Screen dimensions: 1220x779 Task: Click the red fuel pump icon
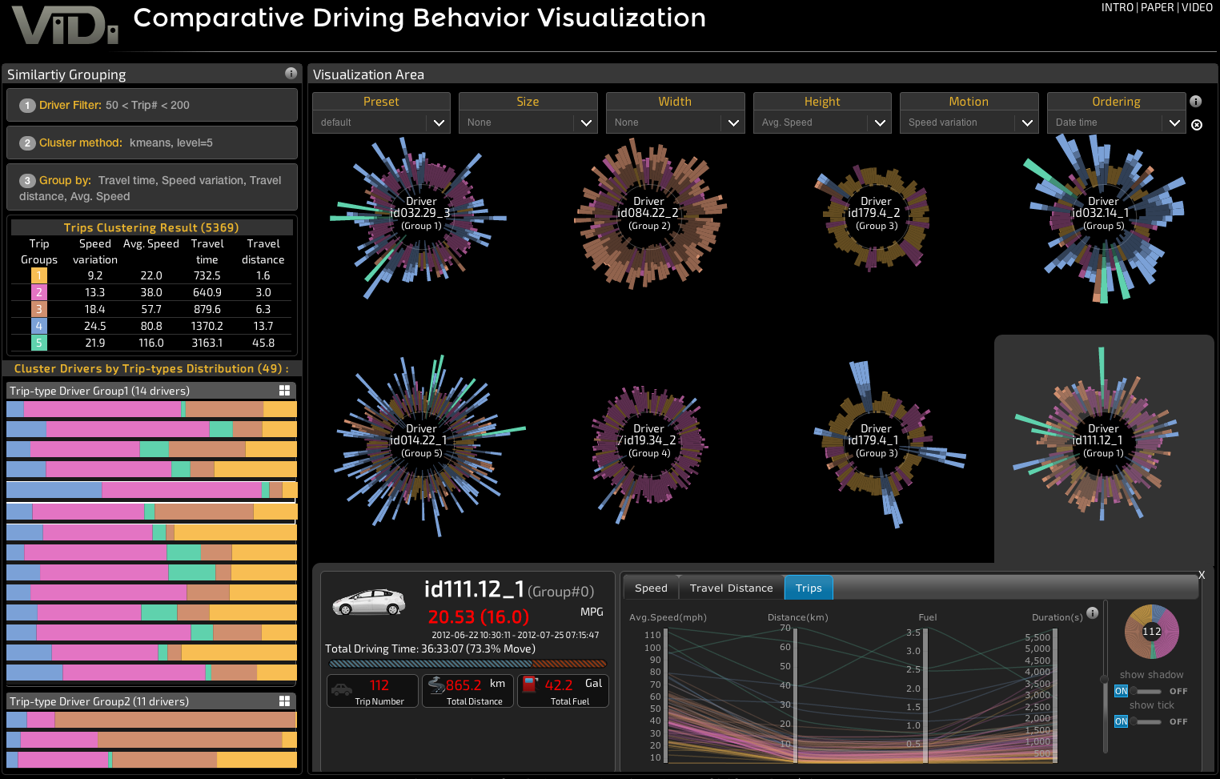pos(530,685)
